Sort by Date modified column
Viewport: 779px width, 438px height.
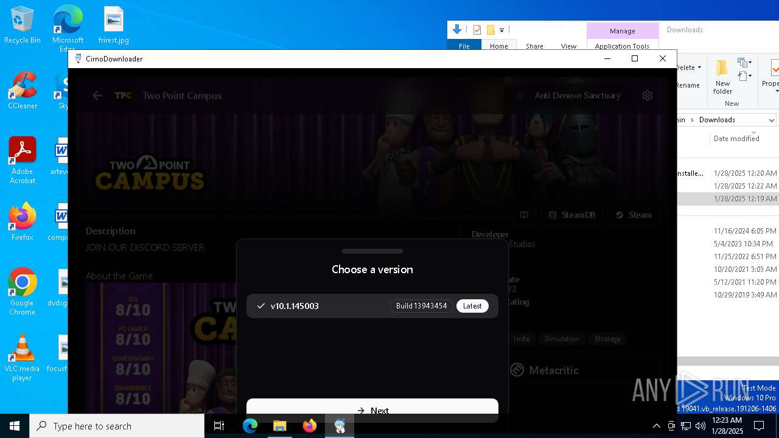click(x=736, y=139)
